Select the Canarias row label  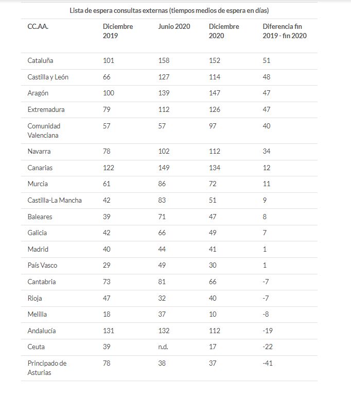pos(40,168)
